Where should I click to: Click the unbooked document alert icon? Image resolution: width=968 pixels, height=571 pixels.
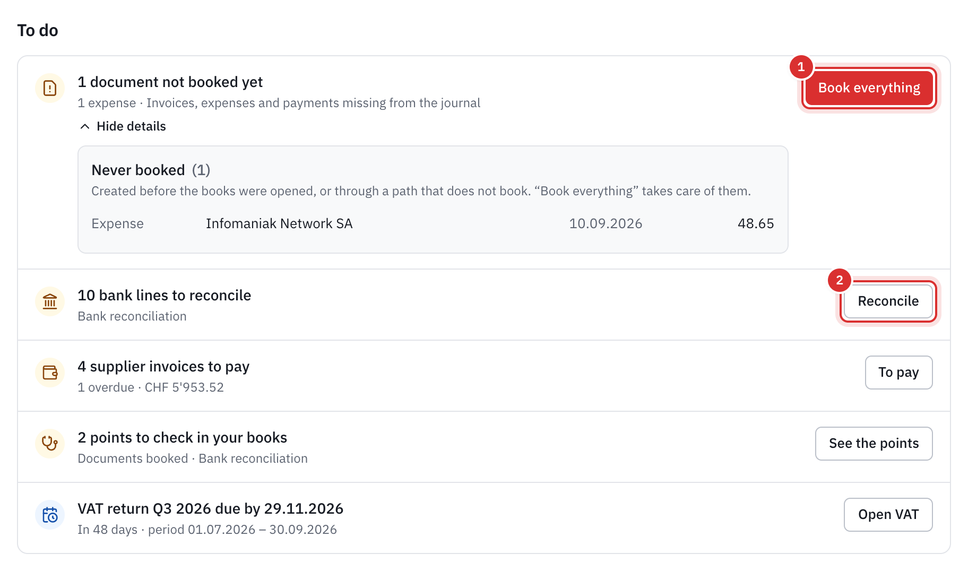[x=50, y=88]
